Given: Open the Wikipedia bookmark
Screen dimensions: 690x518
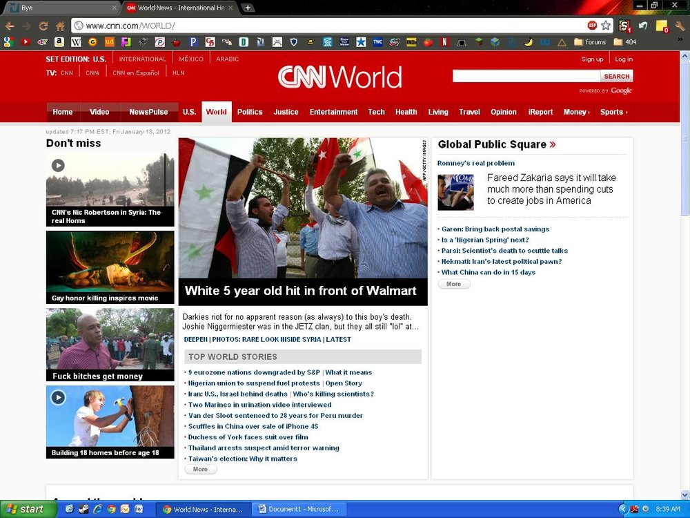Looking at the screenshot, I should [76, 42].
